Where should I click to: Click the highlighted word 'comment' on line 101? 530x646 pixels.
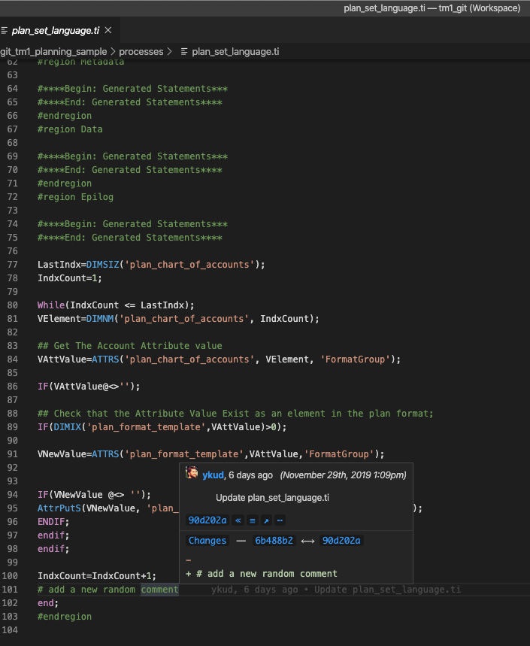point(159,590)
